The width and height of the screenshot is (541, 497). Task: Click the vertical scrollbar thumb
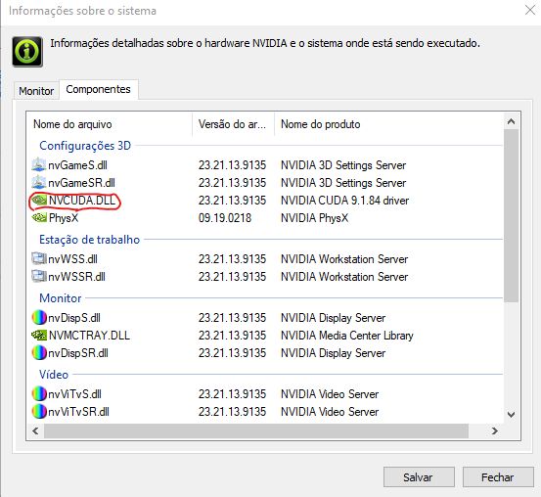pyautogui.click(x=512, y=215)
